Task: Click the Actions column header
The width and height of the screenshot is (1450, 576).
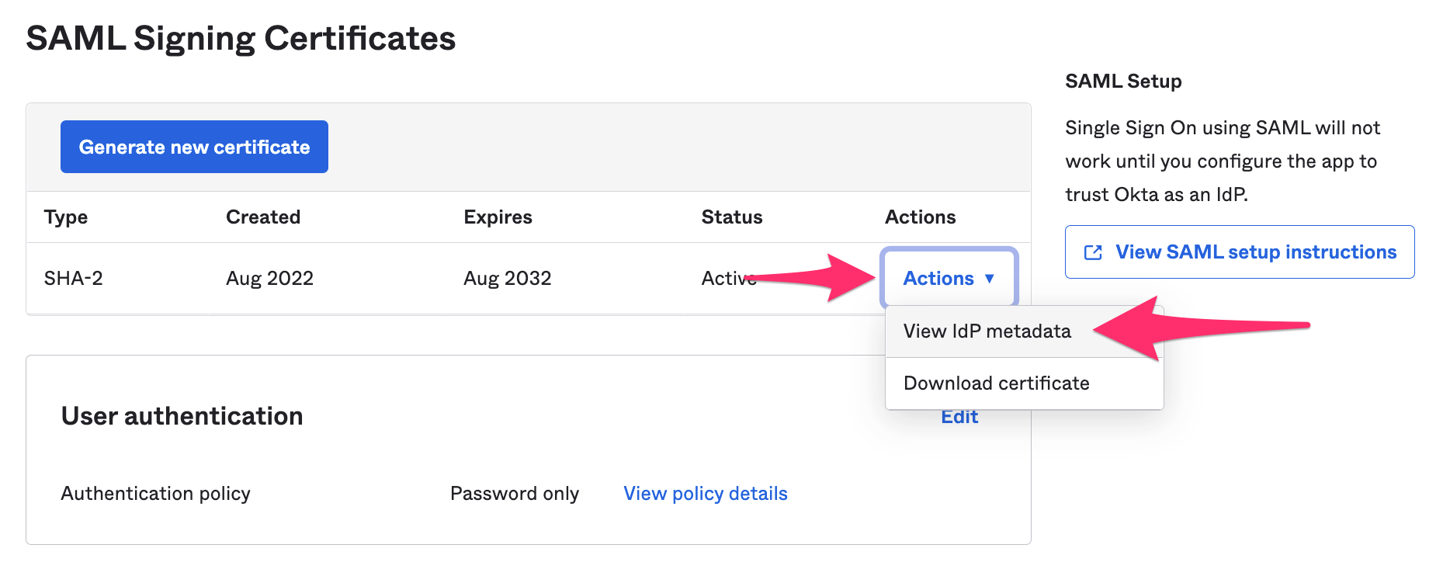Action: tap(920, 217)
